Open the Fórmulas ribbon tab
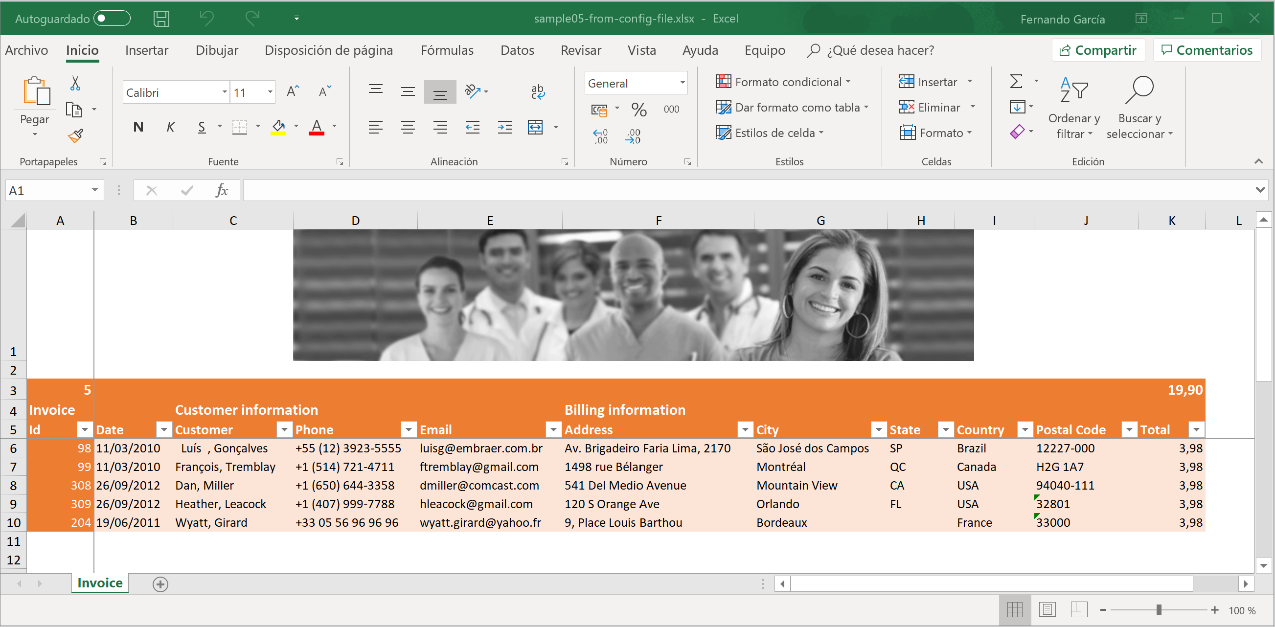The width and height of the screenshot is (1275, 627). click(x=447, y=50)
